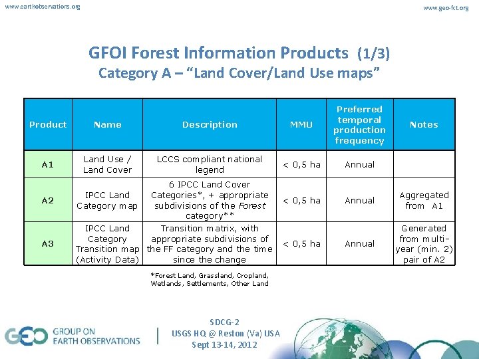Click the Transition matrix description cell
This screenshot has width=479, height=359.
210,243
